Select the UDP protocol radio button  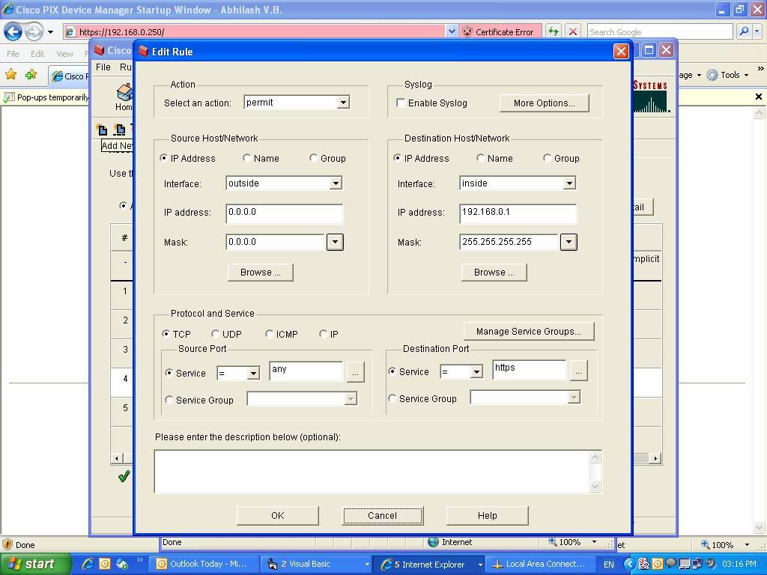click(216, 334)
